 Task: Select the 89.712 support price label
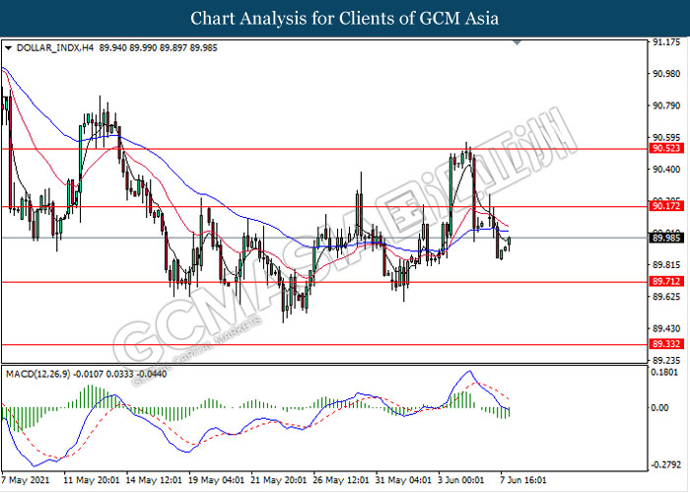tap(666, 281)
